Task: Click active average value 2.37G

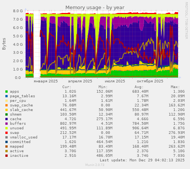Action: tap(143, 151)
